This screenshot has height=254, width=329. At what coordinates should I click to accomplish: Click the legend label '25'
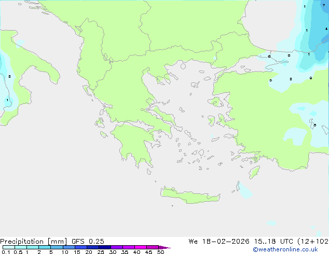pos(101,252)
